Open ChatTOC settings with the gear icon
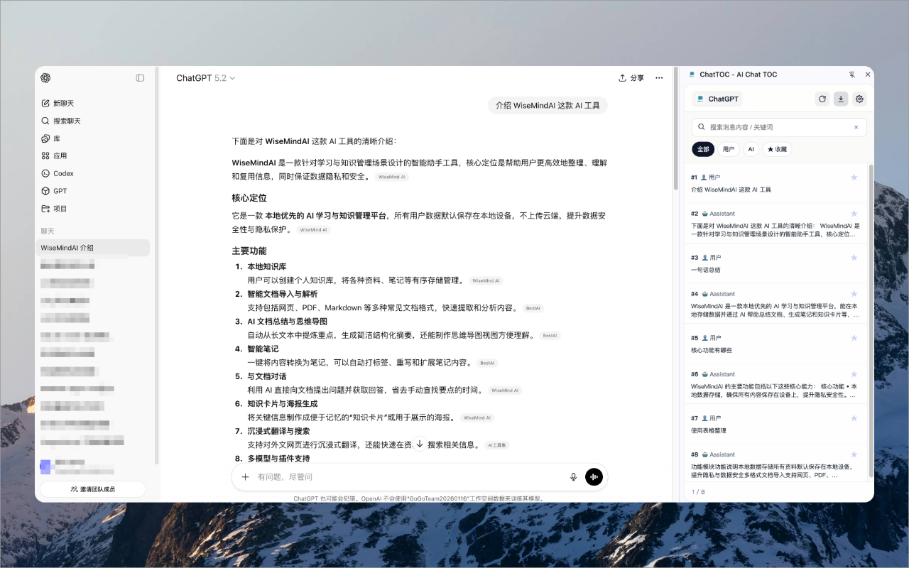The width and height of the screenshot is (909, 568). (859, 99)
